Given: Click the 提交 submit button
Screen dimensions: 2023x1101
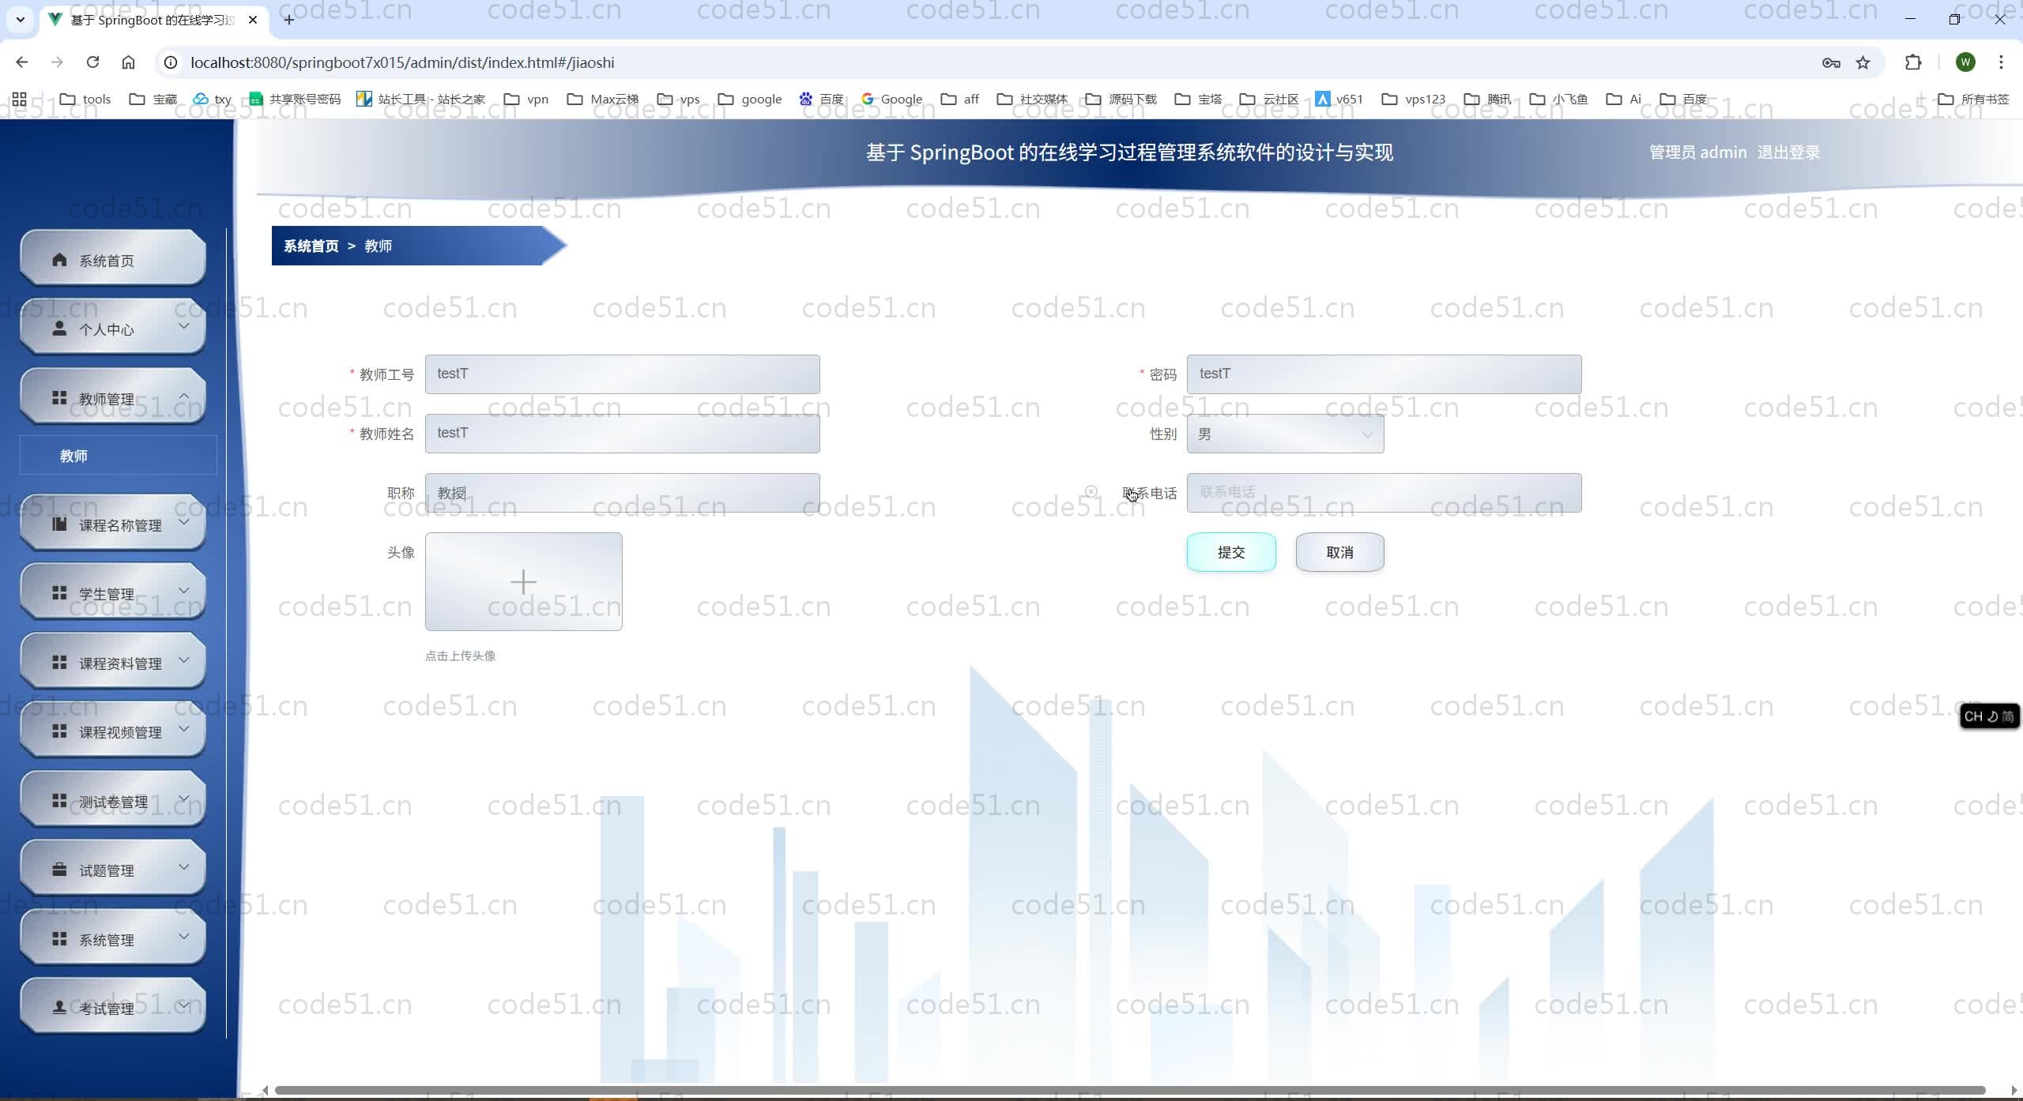Looking at the screenshot, I should tap(1230, 552).
